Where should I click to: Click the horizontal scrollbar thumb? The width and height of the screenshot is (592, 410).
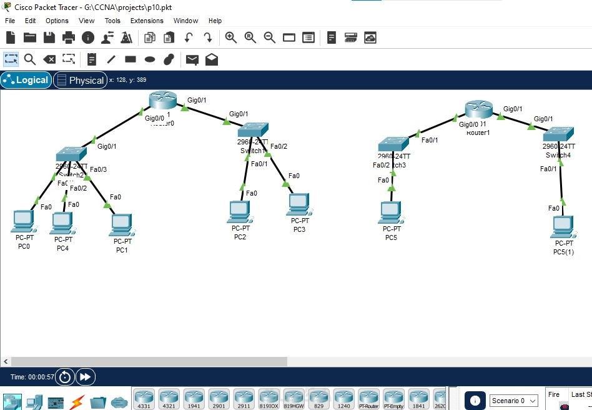point(149,362)
